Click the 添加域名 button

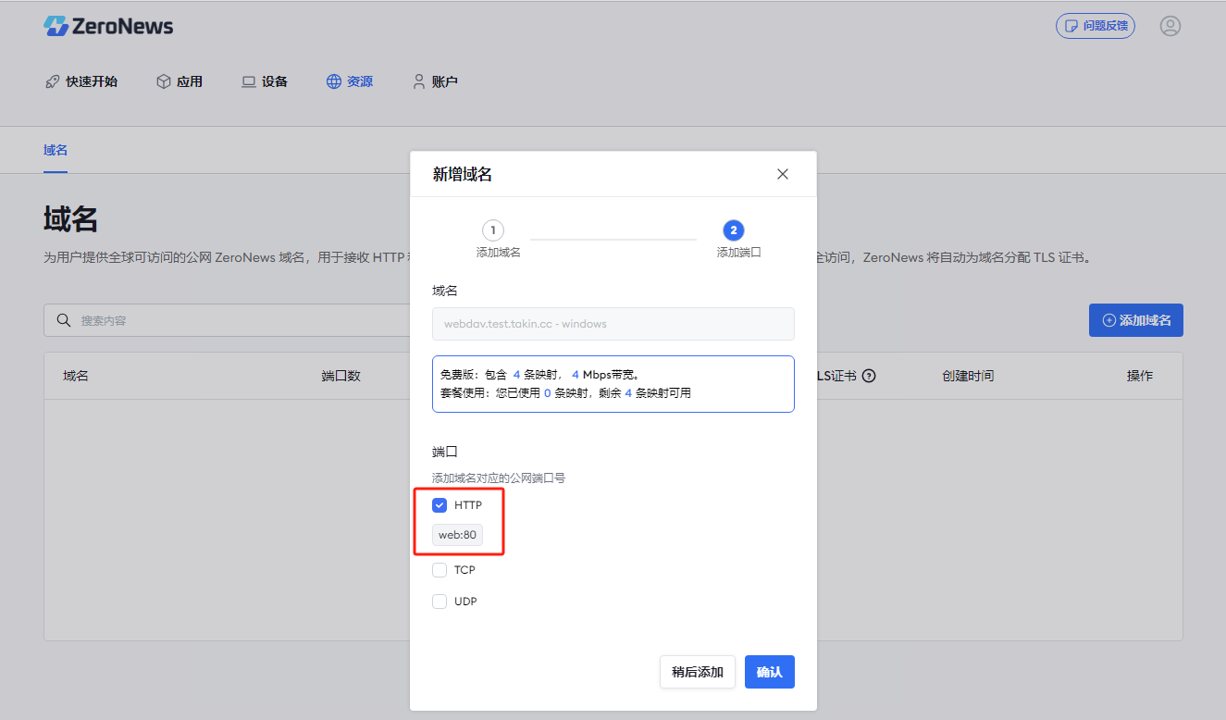(x=1136, y=320)
